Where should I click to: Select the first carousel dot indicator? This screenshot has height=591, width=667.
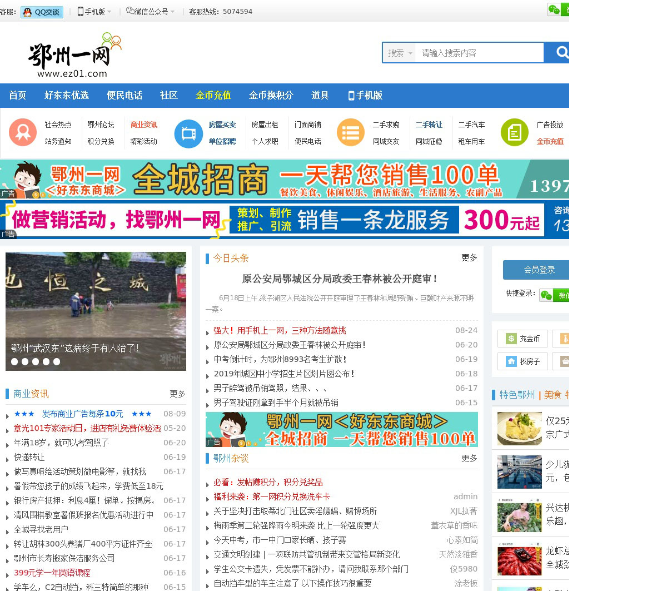tap(14, 361)
